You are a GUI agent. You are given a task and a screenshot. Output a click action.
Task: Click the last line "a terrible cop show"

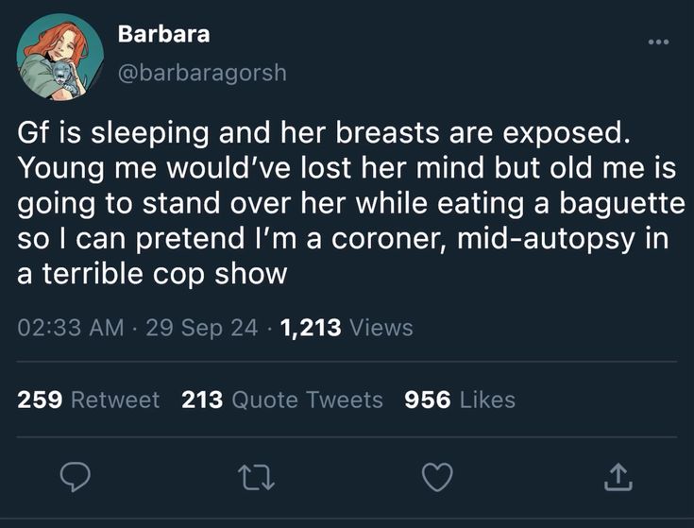coord(151,275)
